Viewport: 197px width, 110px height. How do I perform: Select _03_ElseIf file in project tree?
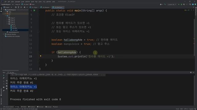pyautogui.click(x=15, y=30)
